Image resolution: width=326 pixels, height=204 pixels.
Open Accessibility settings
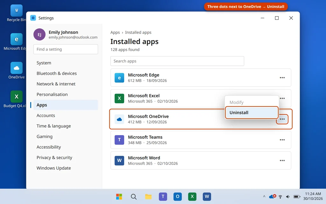click(x=66, y=147)
